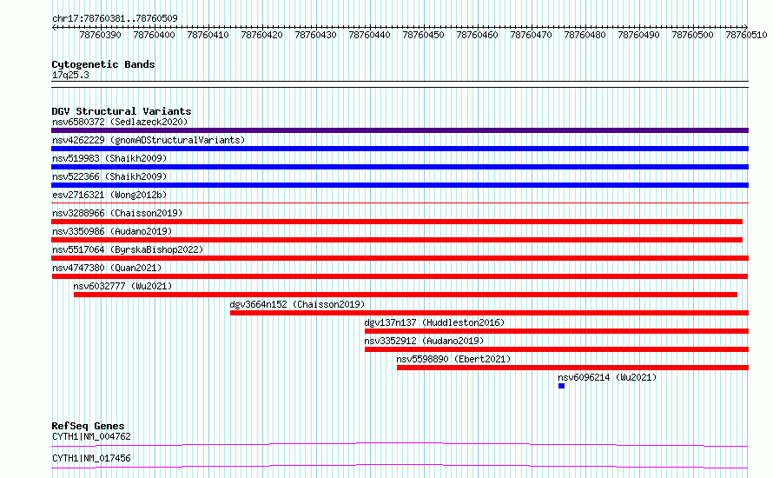Click the chr17:78760381..78760509 region label
Image resolution: width=773 pixels, height=478 pixels.
(115, 19)
